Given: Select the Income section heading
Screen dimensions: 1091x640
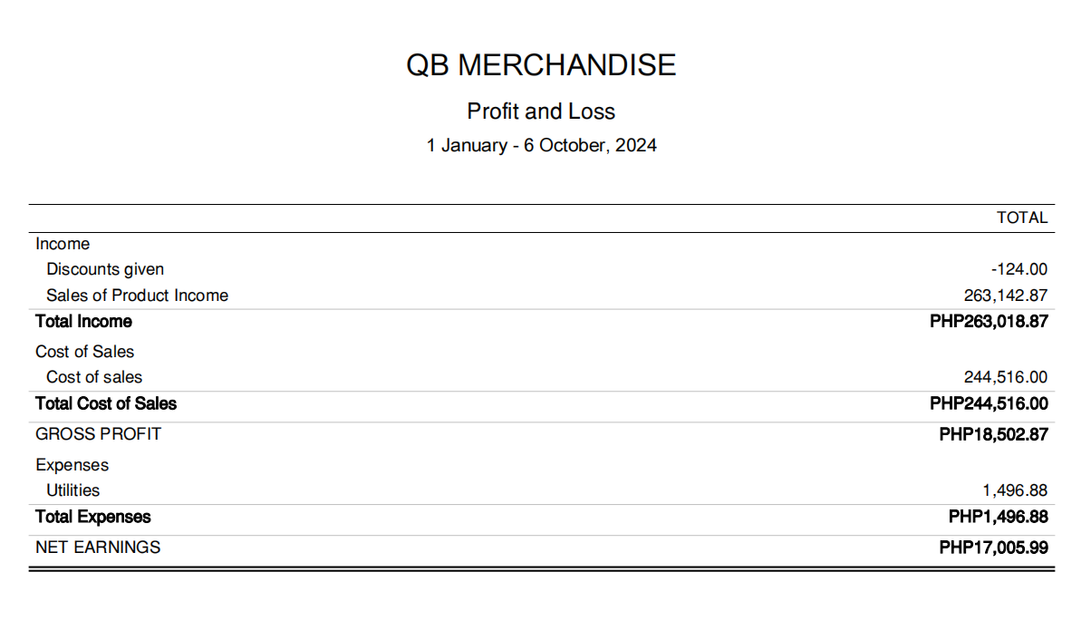Looking at the screenshot, I should 63,244.
